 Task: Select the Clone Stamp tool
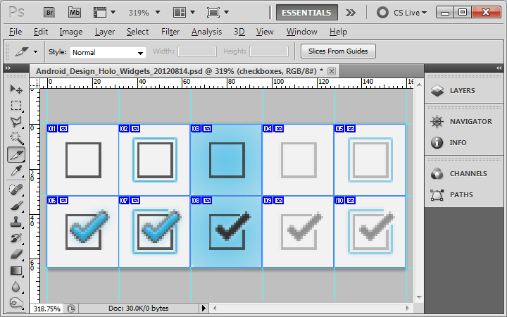click(x=15, y=222)
